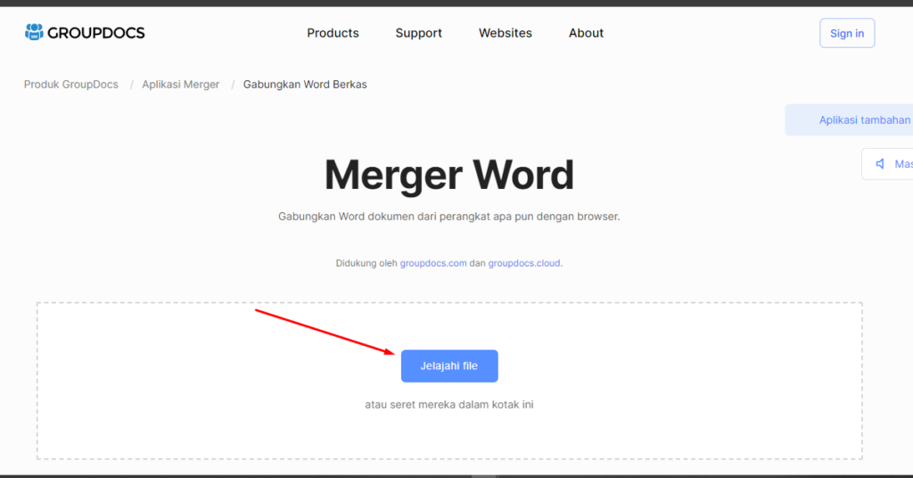The height and width of the screenshot is (478, 913).
Task: Open Aplikasi tambahan panel
Action: coord(851,119)
